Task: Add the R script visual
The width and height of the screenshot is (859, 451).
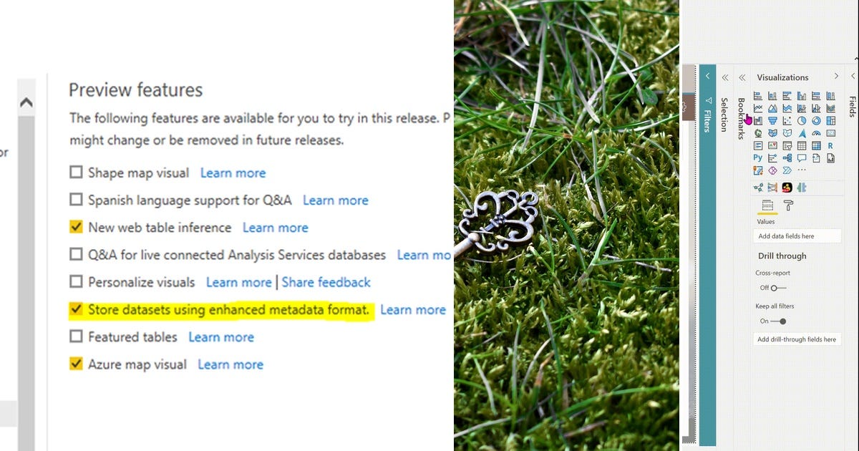Action: [830, 145]
